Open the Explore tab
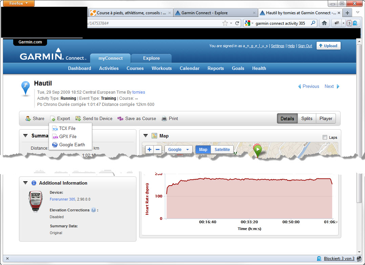 (x=151, y=58)
